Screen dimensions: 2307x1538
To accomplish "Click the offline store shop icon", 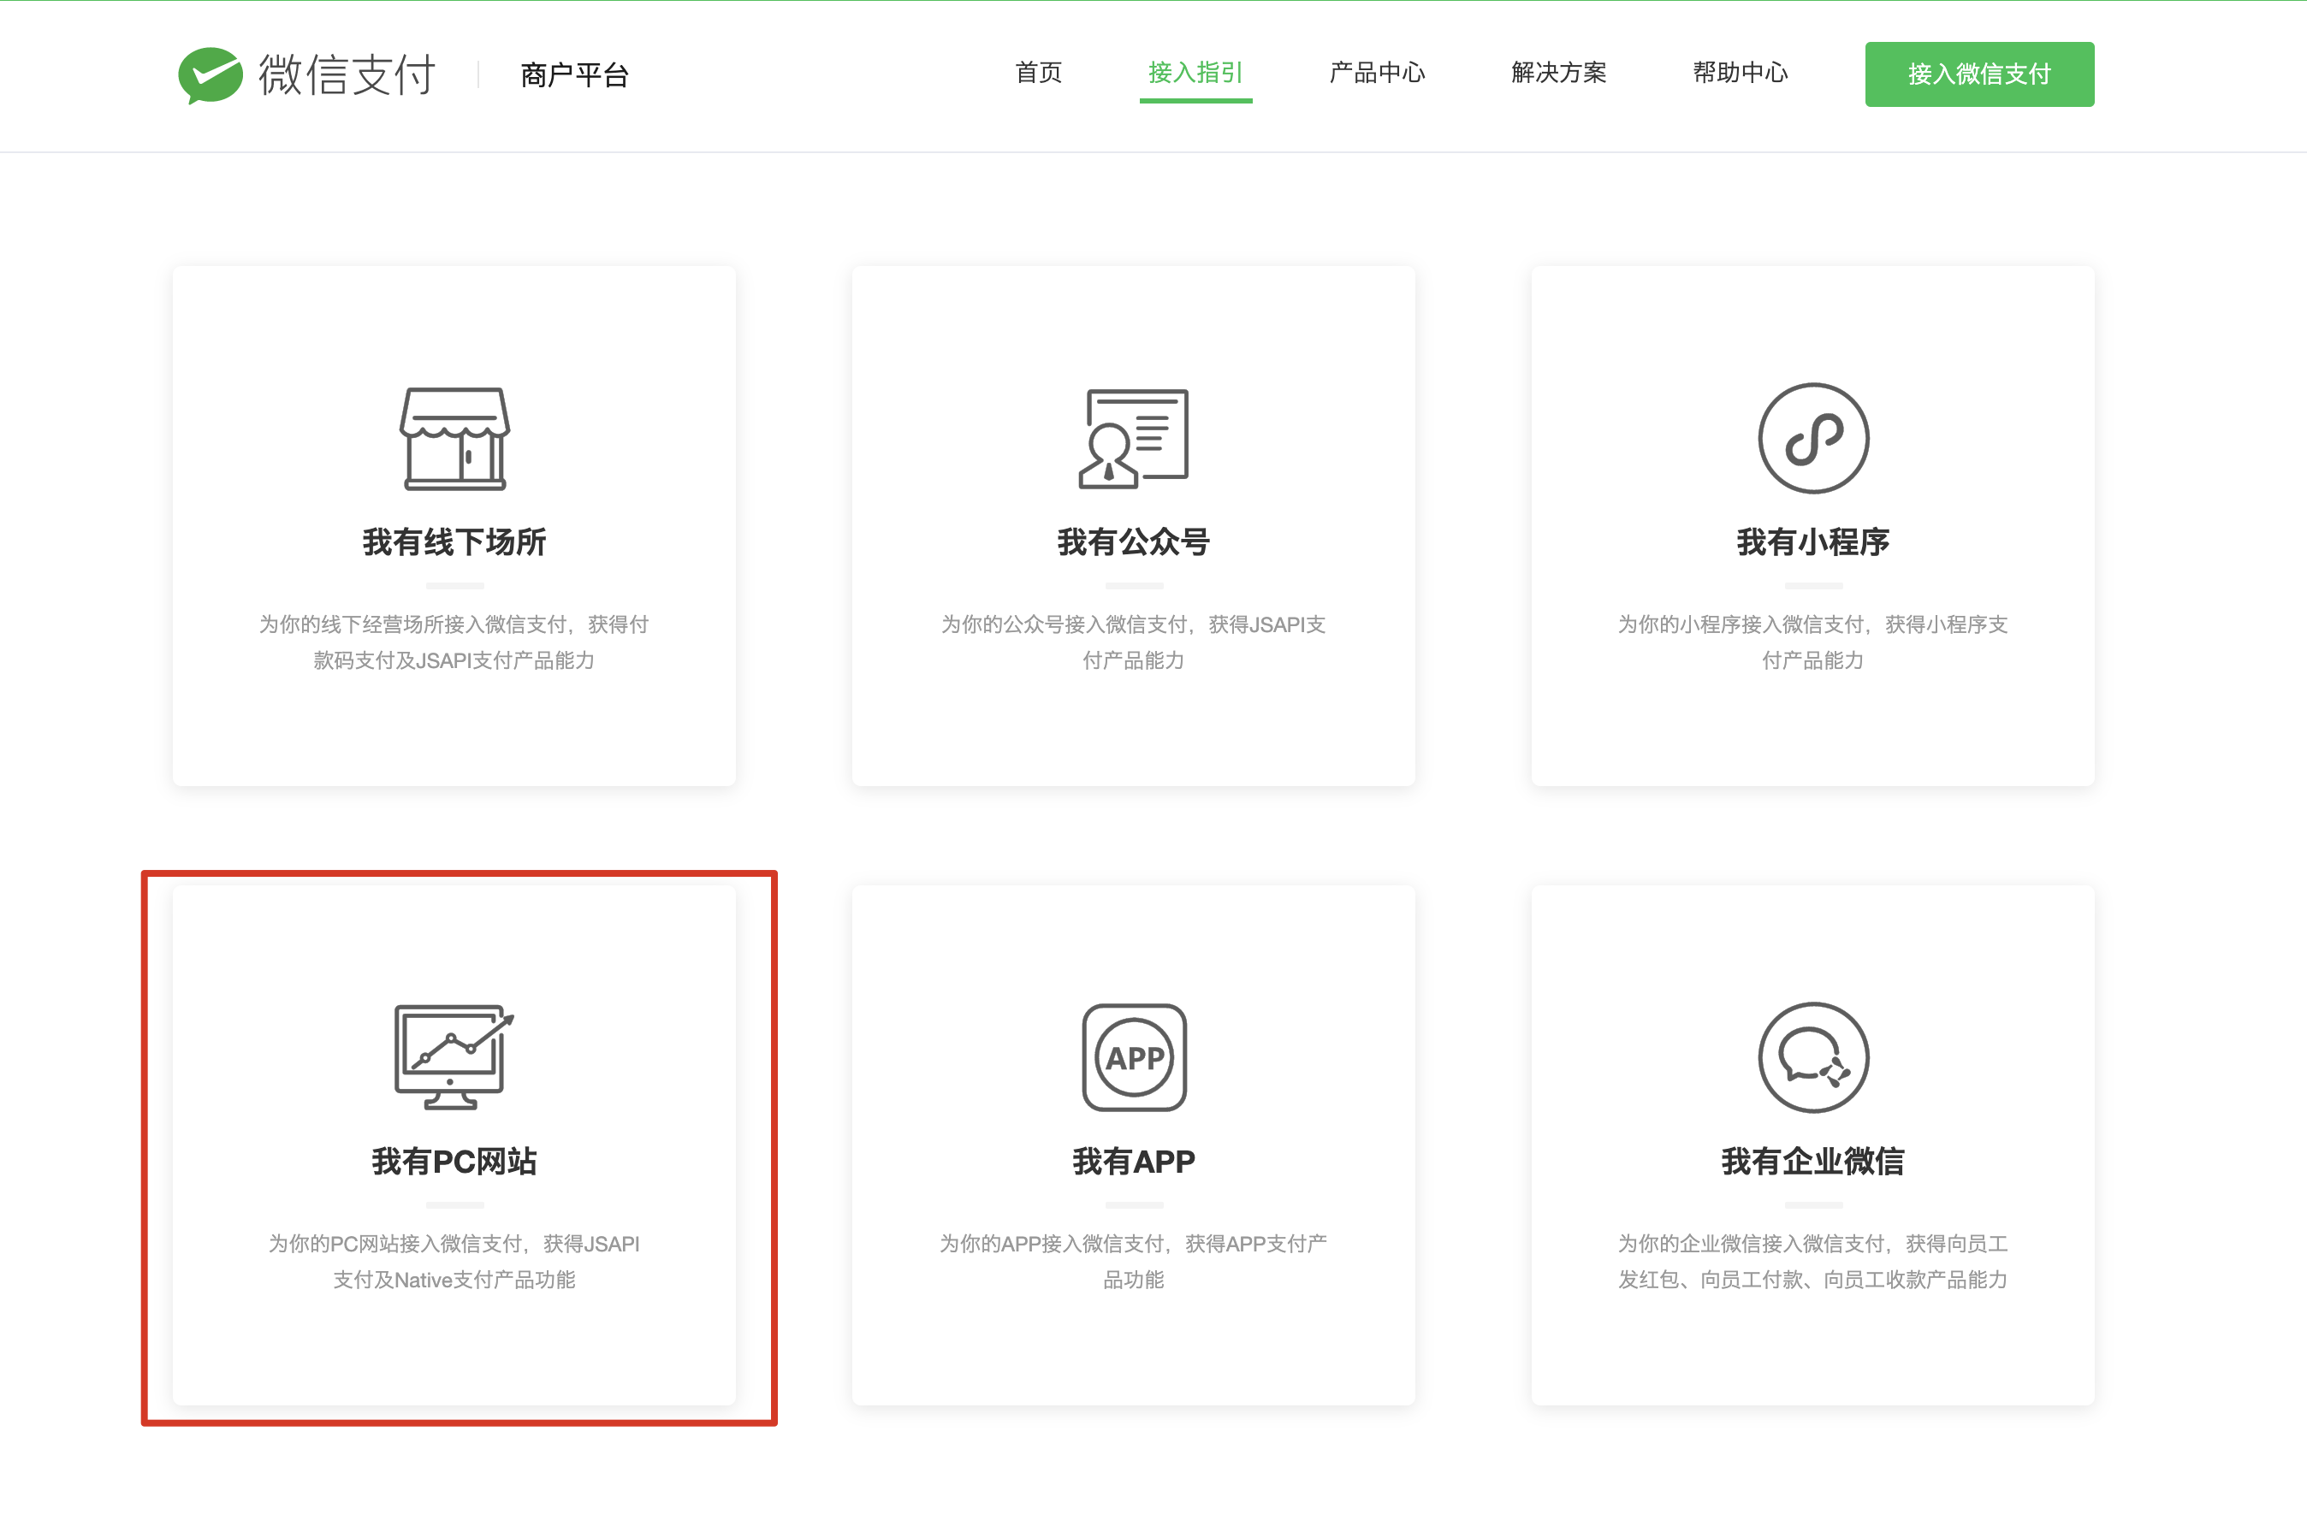I will click(x=454, y=439).
